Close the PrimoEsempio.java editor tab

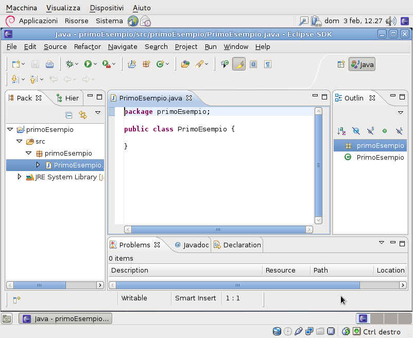point(189,98)
